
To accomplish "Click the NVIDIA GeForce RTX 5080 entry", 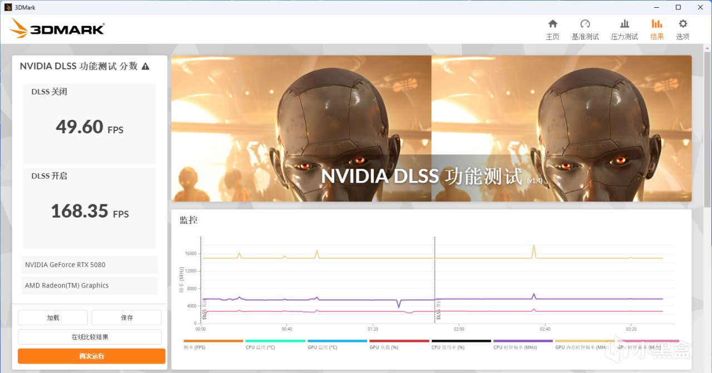I will point(90,265).
